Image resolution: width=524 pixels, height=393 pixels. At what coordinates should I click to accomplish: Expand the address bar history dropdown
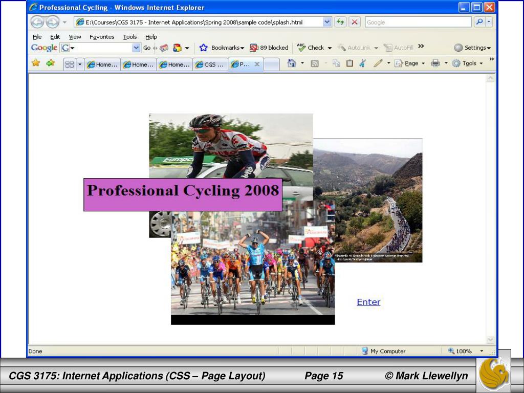pos(327,22)
